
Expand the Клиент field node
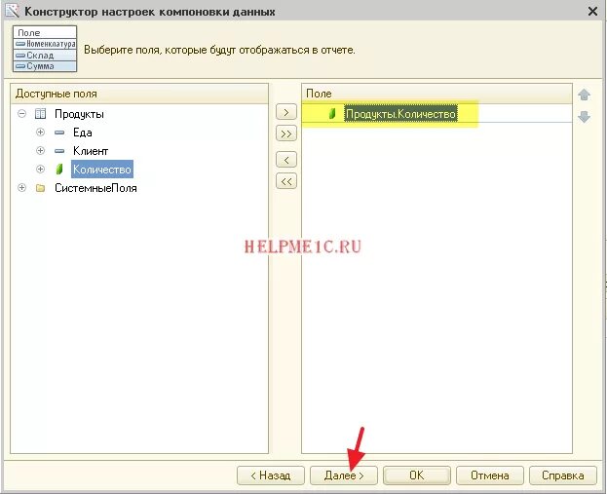40,150
